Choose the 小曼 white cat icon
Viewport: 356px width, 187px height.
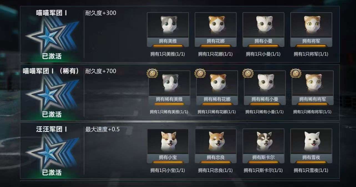click(x=263, y=25)
